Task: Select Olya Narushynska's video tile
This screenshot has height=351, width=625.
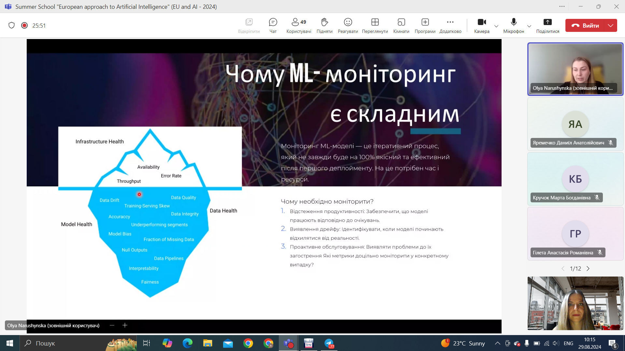Action: point(575,69)
